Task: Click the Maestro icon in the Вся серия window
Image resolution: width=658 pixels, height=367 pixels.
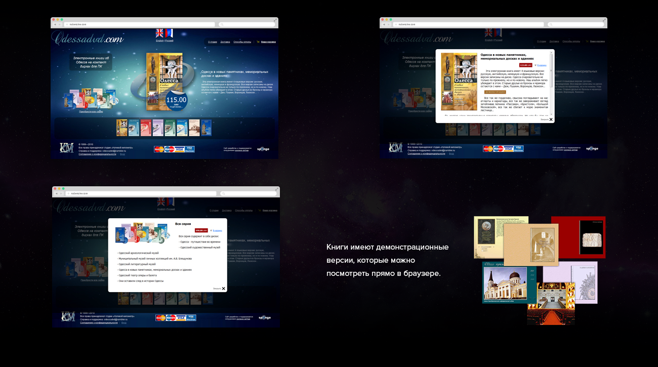Action: [171, 318]
